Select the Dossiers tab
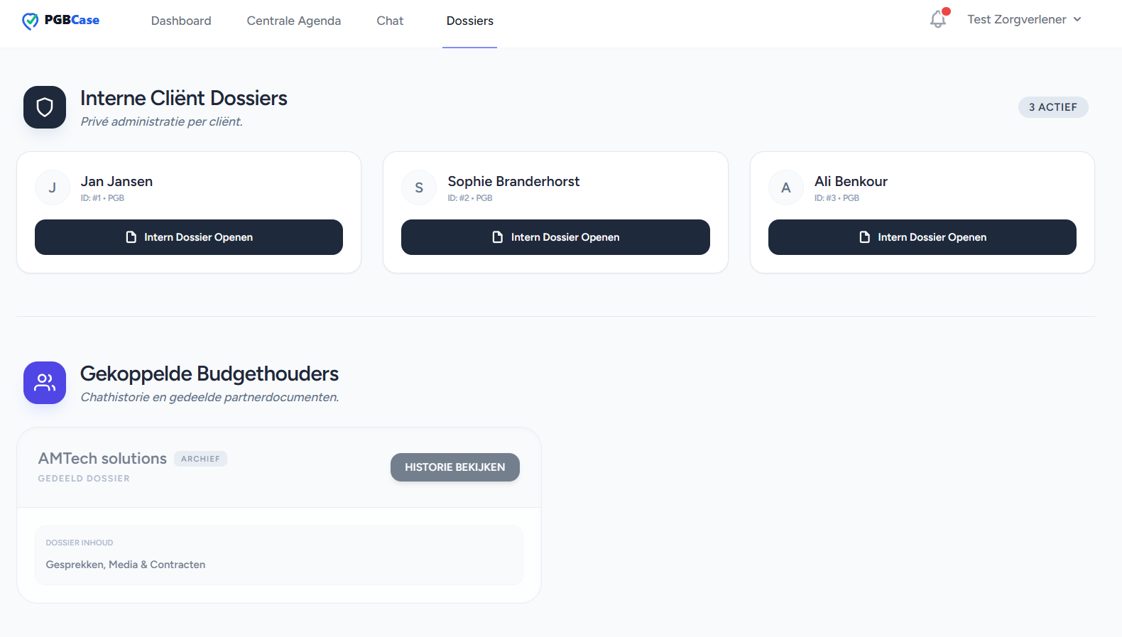 click(469, 21)
